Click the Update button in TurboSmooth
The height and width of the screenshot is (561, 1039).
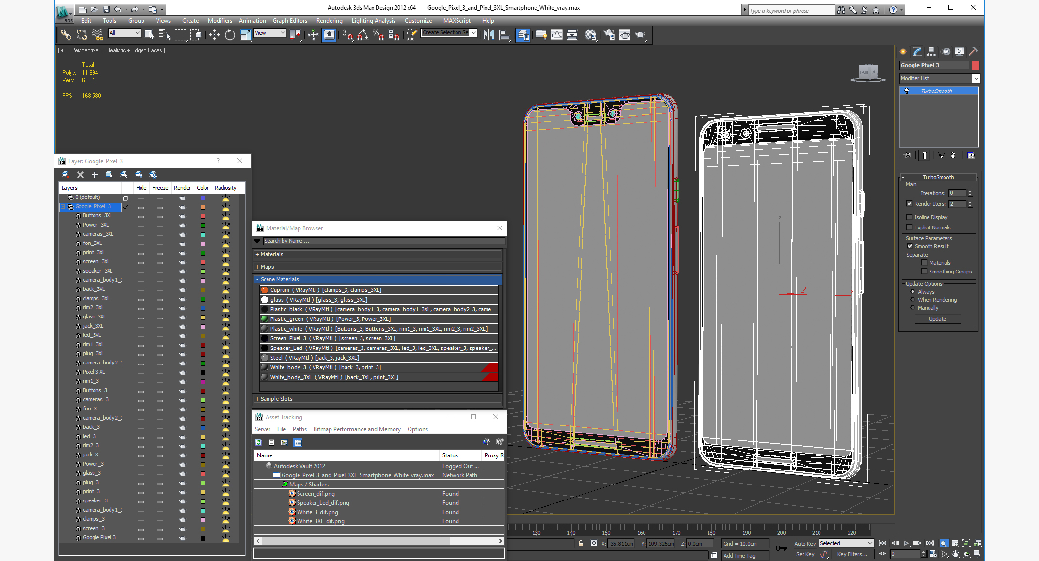click(x=937, y=319)
